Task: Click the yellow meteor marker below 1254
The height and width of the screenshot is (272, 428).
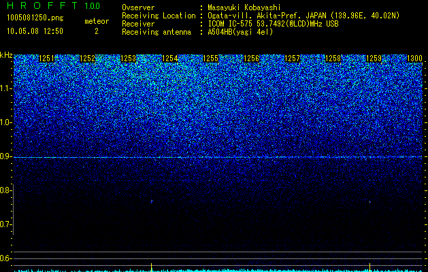Action: pos(152,267)
